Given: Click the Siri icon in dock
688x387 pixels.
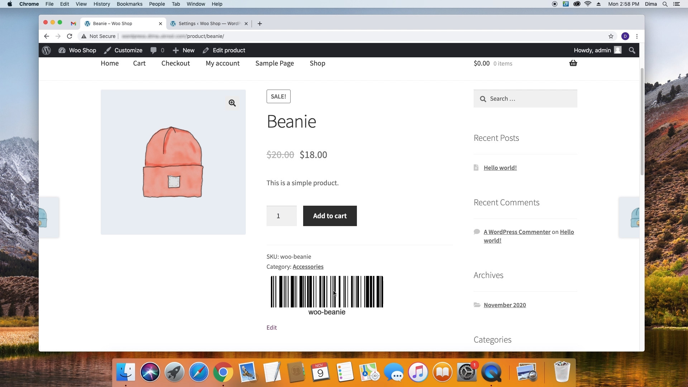Looking at the screenshot, I should pyautogui.click(x=150, y=372).
